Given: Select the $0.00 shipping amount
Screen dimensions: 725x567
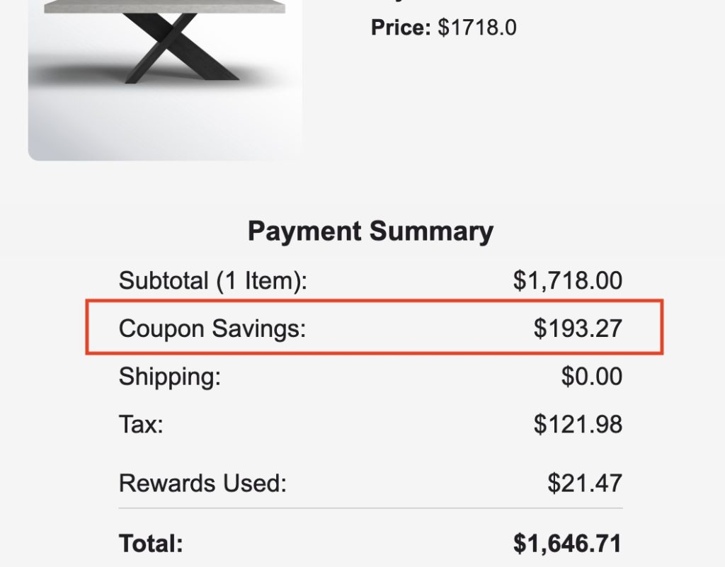Looking at the screenshot, I should (x=592, y=376).
